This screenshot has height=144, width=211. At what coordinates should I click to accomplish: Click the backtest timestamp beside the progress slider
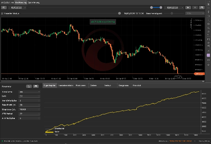(x=134, y=13)
